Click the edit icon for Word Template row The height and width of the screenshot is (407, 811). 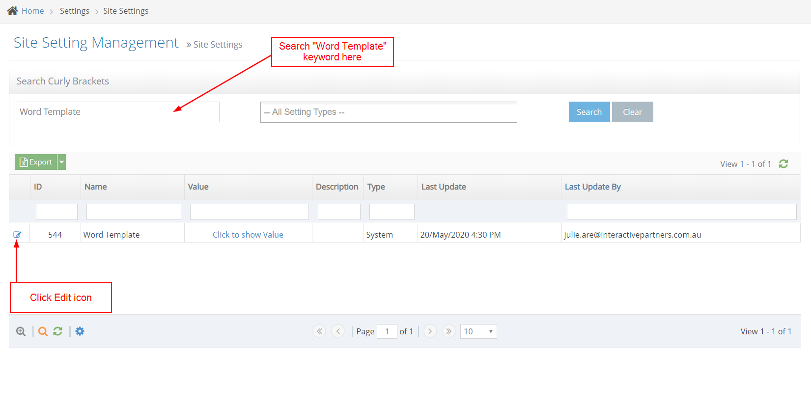pos(17,235)
